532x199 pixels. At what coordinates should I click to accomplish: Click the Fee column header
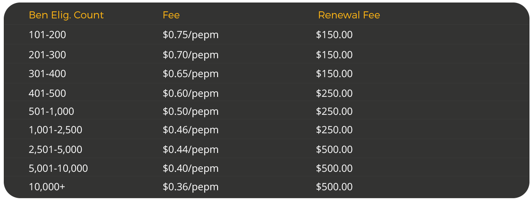tap(171, 15)
